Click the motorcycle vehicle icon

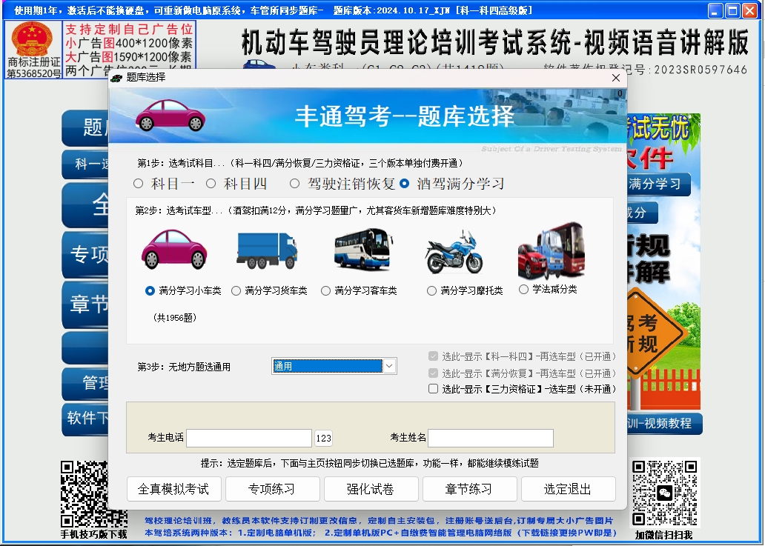click(454, 252)
